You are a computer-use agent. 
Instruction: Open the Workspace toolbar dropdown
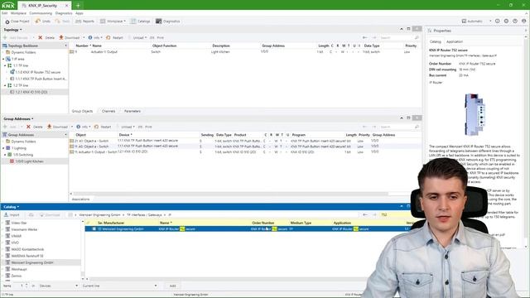pos(113,22)
